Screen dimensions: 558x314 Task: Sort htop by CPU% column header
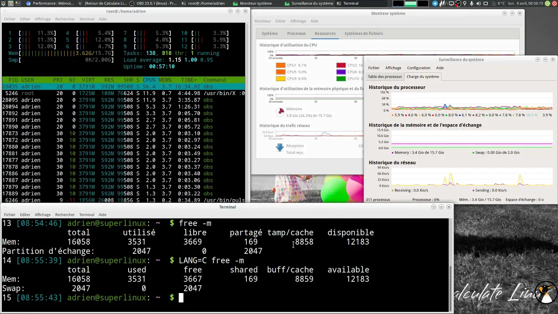tap(149, 80)
